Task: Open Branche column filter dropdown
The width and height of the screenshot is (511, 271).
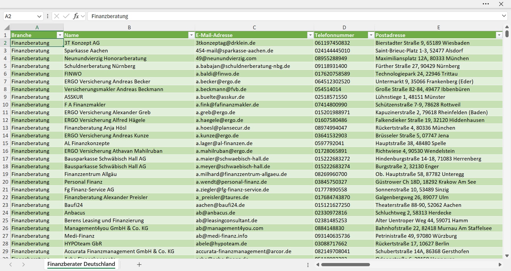Action: tap(60, 35)
